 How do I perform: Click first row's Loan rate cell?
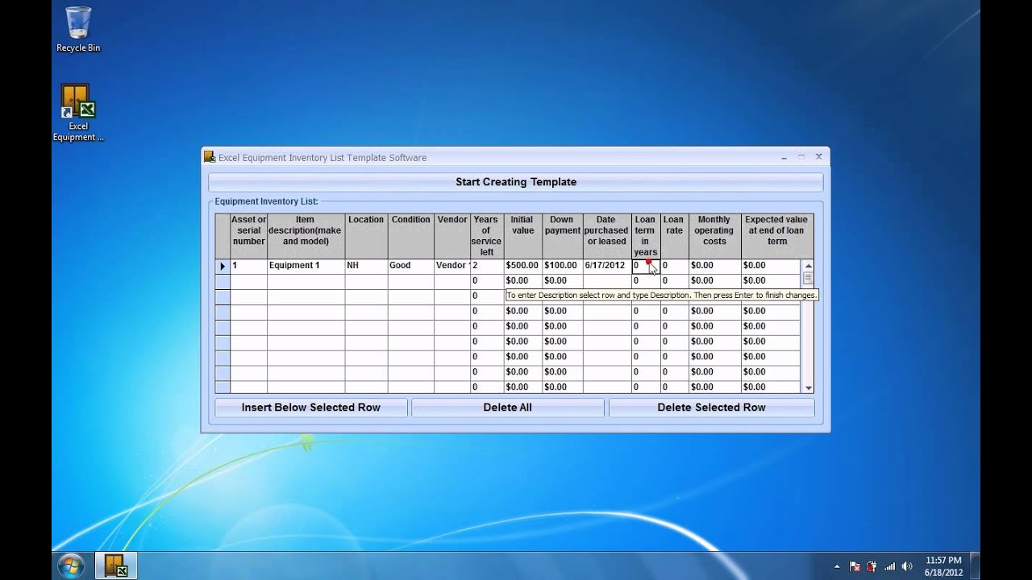click(674, 266)
